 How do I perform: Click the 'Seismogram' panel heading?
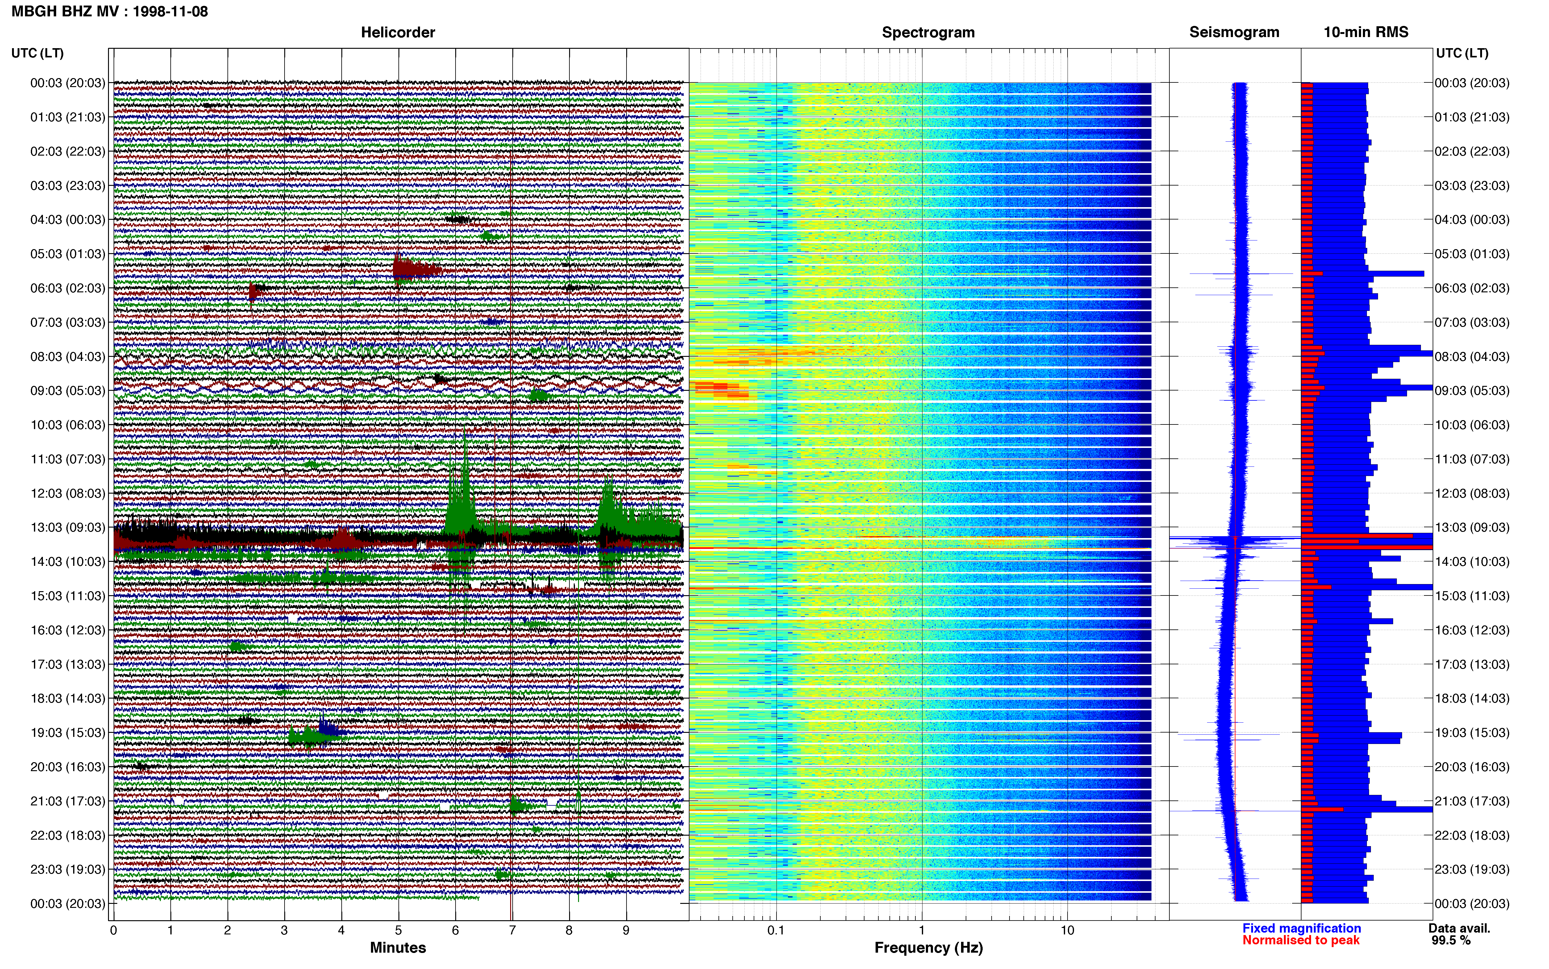1234,32
